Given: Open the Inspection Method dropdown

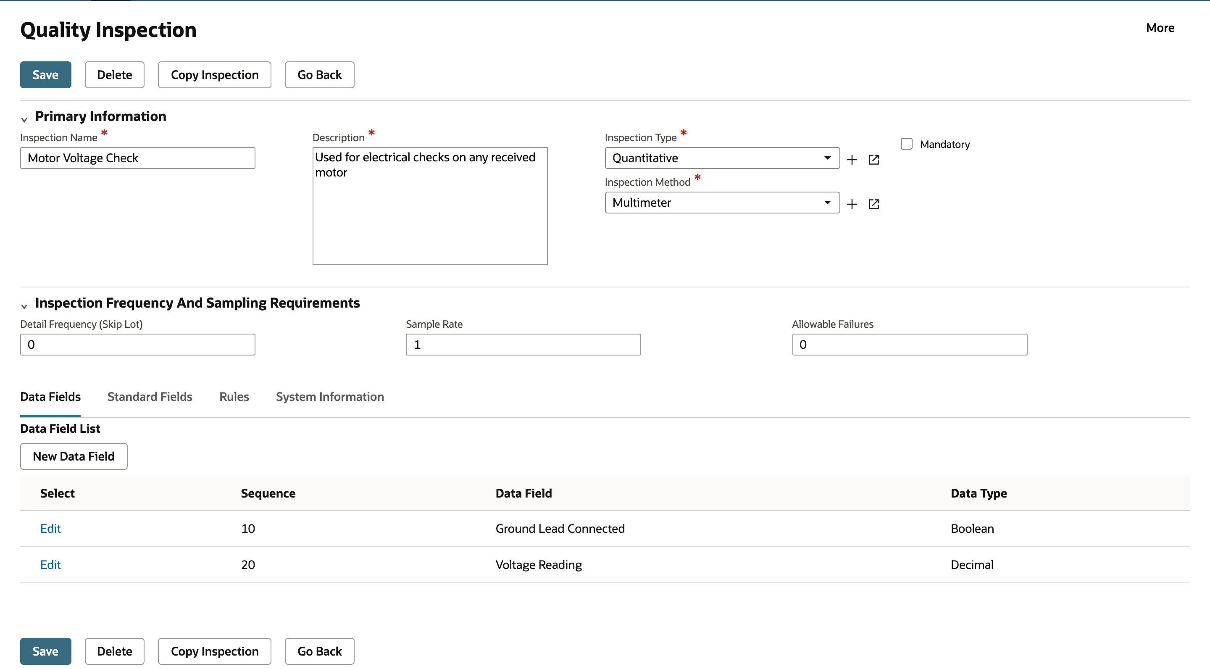Looking at the screenshot, I should [722, 203].
